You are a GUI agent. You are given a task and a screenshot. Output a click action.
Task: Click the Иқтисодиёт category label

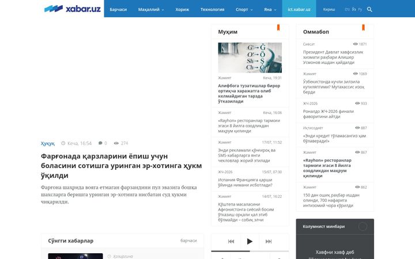point(313,128)
